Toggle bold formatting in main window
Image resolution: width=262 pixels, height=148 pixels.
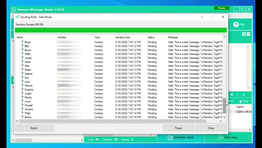tap(232, 95)
